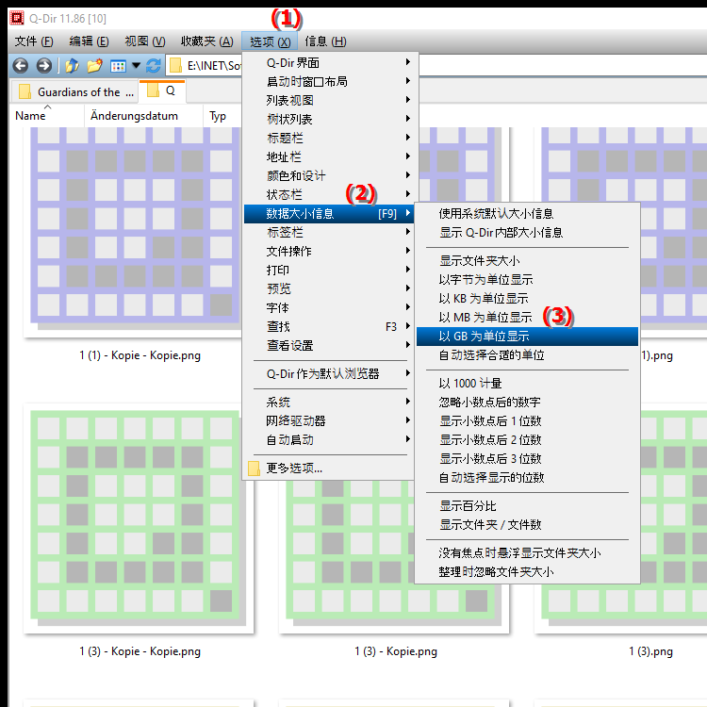The height and width of the screenshot is (707, 707).
Task: Open the 打印 submenu
Action: [331, 271]
